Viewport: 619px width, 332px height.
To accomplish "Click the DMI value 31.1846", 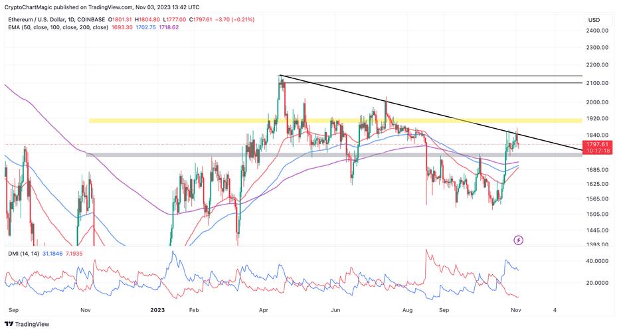I will (52, 254).
